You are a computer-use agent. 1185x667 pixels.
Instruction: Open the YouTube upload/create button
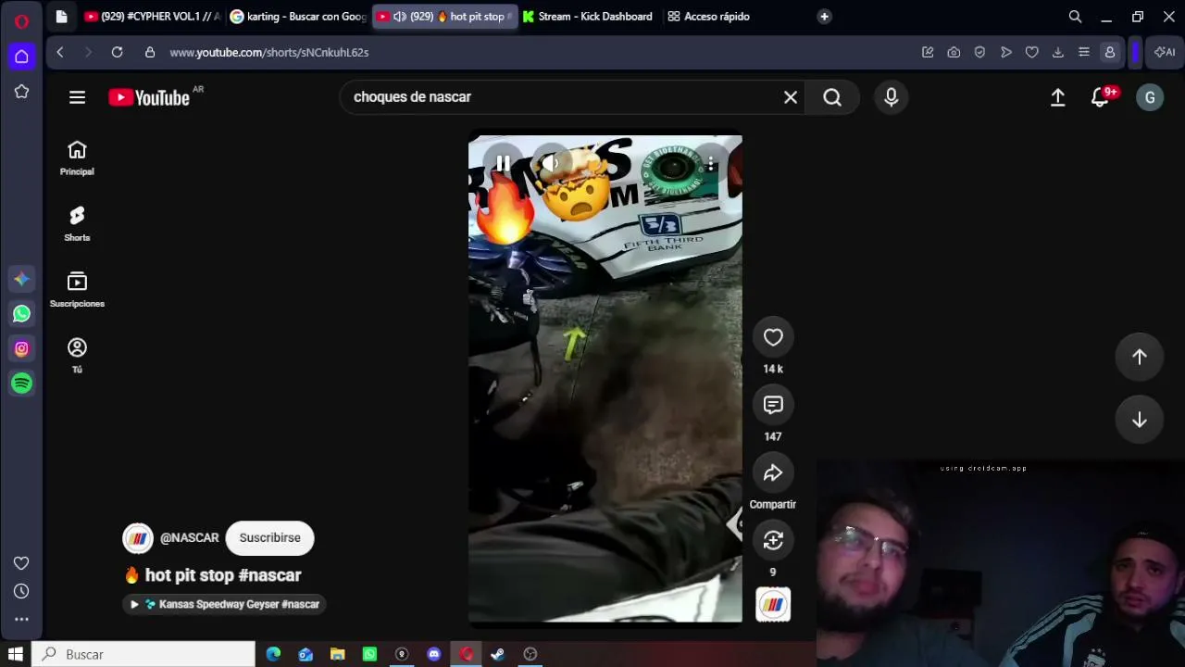[x=1057, y=97]
